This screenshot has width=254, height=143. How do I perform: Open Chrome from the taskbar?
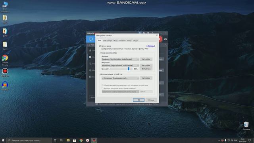coord(81,140)
